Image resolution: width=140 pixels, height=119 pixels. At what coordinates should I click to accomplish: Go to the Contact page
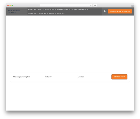pos(61,14)
